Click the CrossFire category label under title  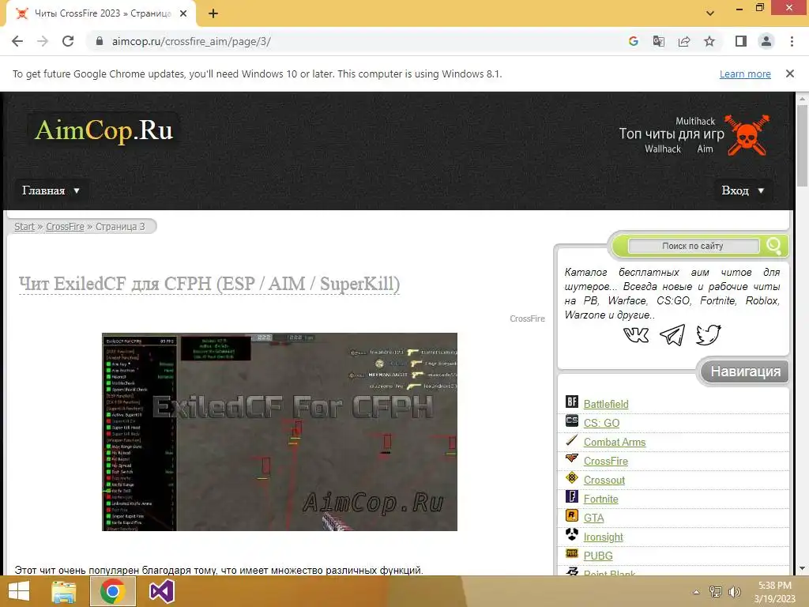tap(527, 319)
